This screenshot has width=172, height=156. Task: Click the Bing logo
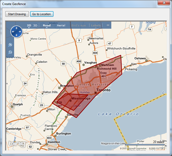click(x=17, y=144)
